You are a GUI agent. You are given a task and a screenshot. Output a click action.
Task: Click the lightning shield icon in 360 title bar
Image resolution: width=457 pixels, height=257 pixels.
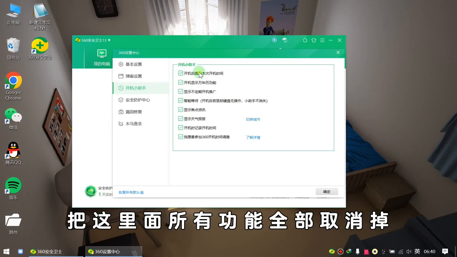(x=274, y=40)
